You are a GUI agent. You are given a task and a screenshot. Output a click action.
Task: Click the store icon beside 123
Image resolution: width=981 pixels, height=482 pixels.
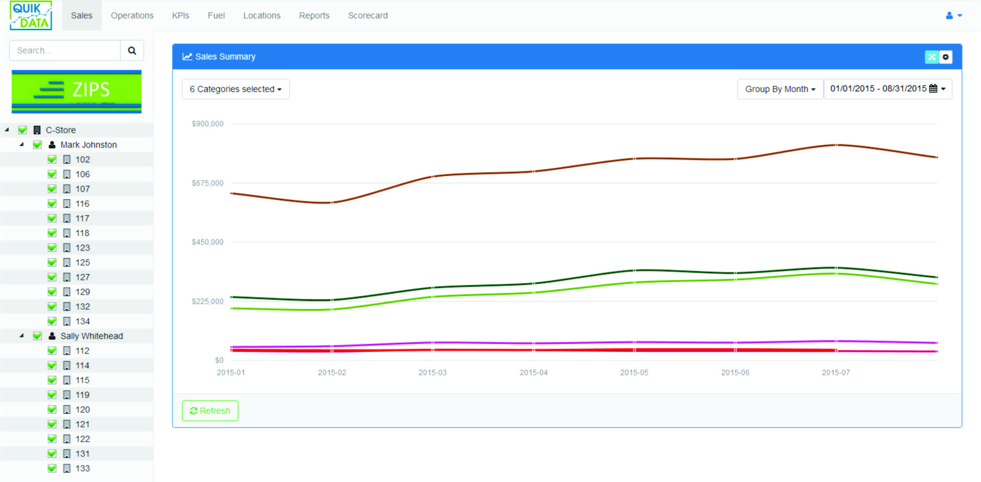67,248
